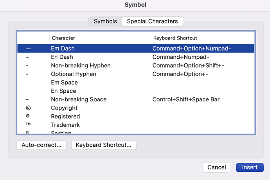
Task: Open the Auto-correct dialog
Action: (41, 145)
